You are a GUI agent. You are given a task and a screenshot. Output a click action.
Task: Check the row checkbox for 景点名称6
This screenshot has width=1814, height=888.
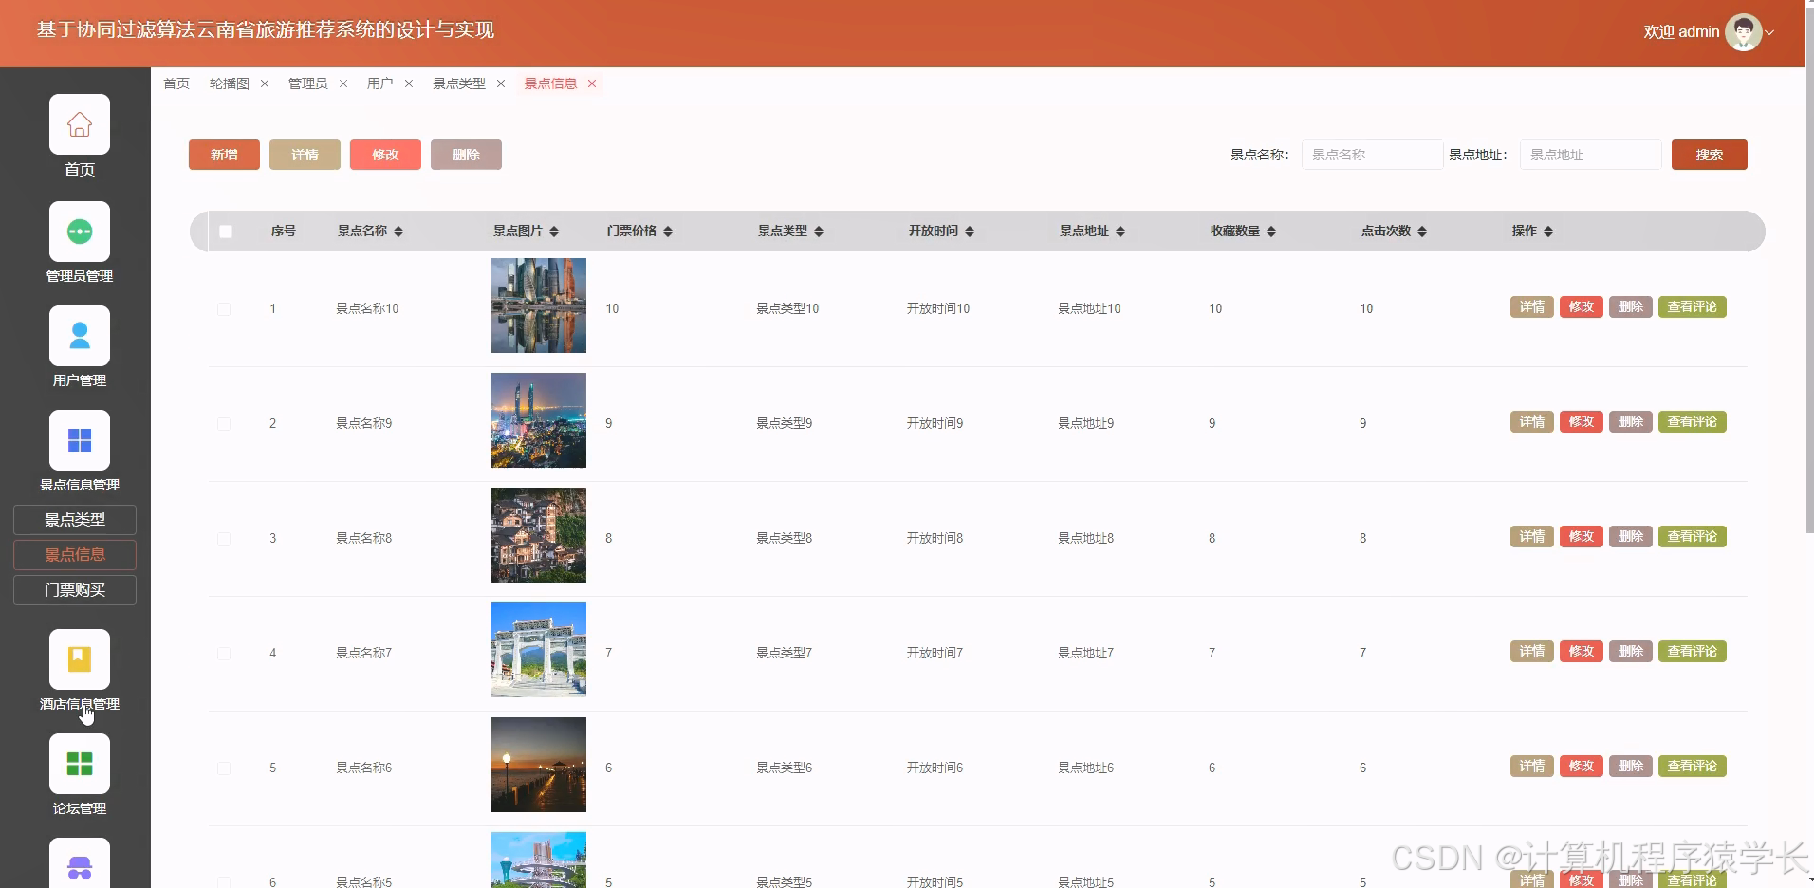tap(224, 768)
